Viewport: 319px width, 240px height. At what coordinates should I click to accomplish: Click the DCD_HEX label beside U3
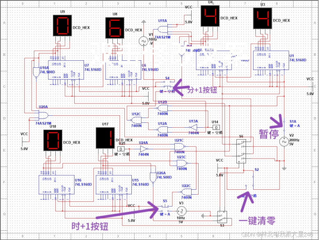coord(281,20)
